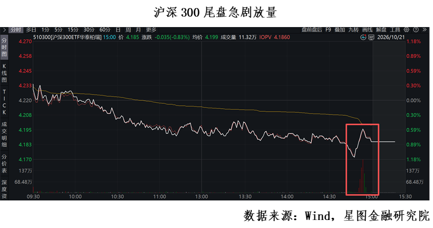Image resolution: width=433 pixels, height=228 pixels.
Task: Switch to the 日 daily chart tab
Action: pyautogui.click(x=118, y=30)
